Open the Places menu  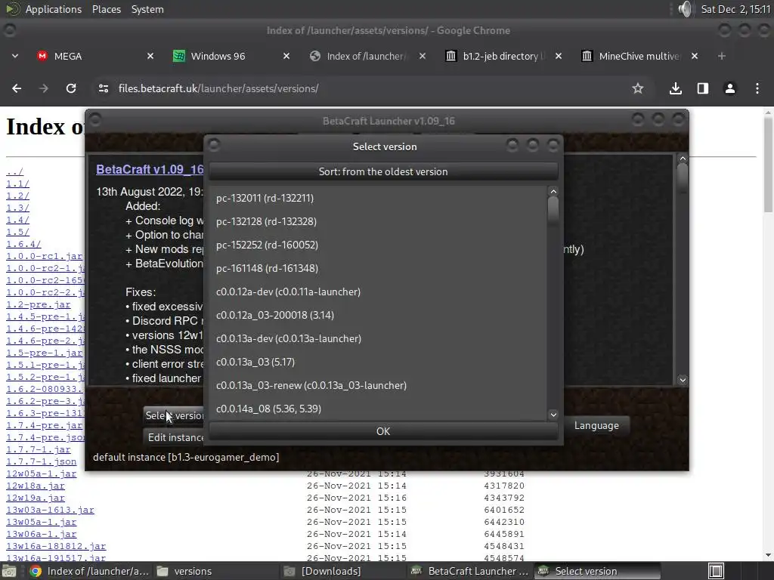pyautogui.click(x=107, y=9)
